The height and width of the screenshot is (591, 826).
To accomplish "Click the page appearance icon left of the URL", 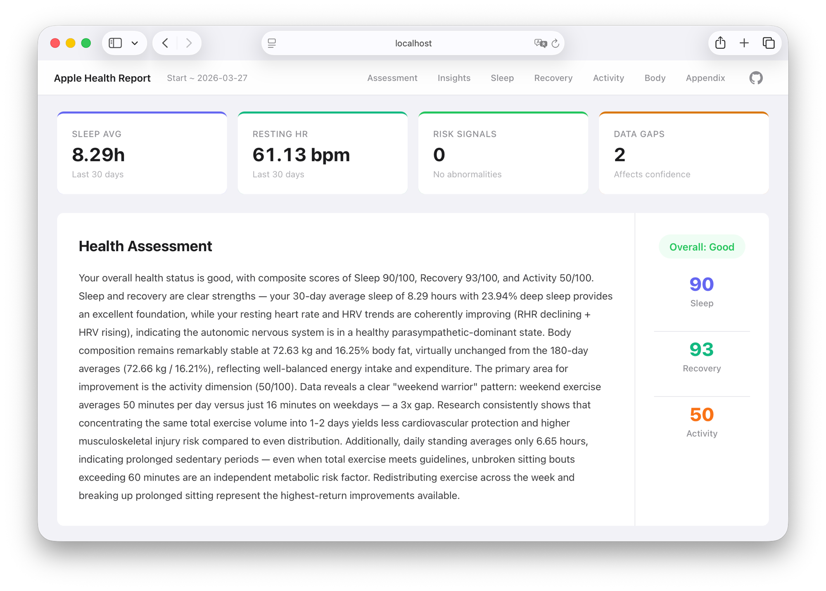I will point(272,43).
